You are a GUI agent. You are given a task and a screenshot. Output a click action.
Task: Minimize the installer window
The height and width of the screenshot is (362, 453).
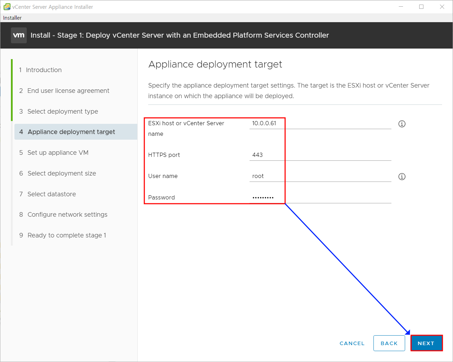pos(401,7)
